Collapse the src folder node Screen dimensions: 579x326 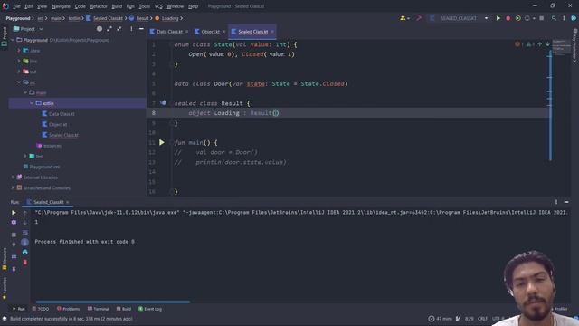pos(19,82)
